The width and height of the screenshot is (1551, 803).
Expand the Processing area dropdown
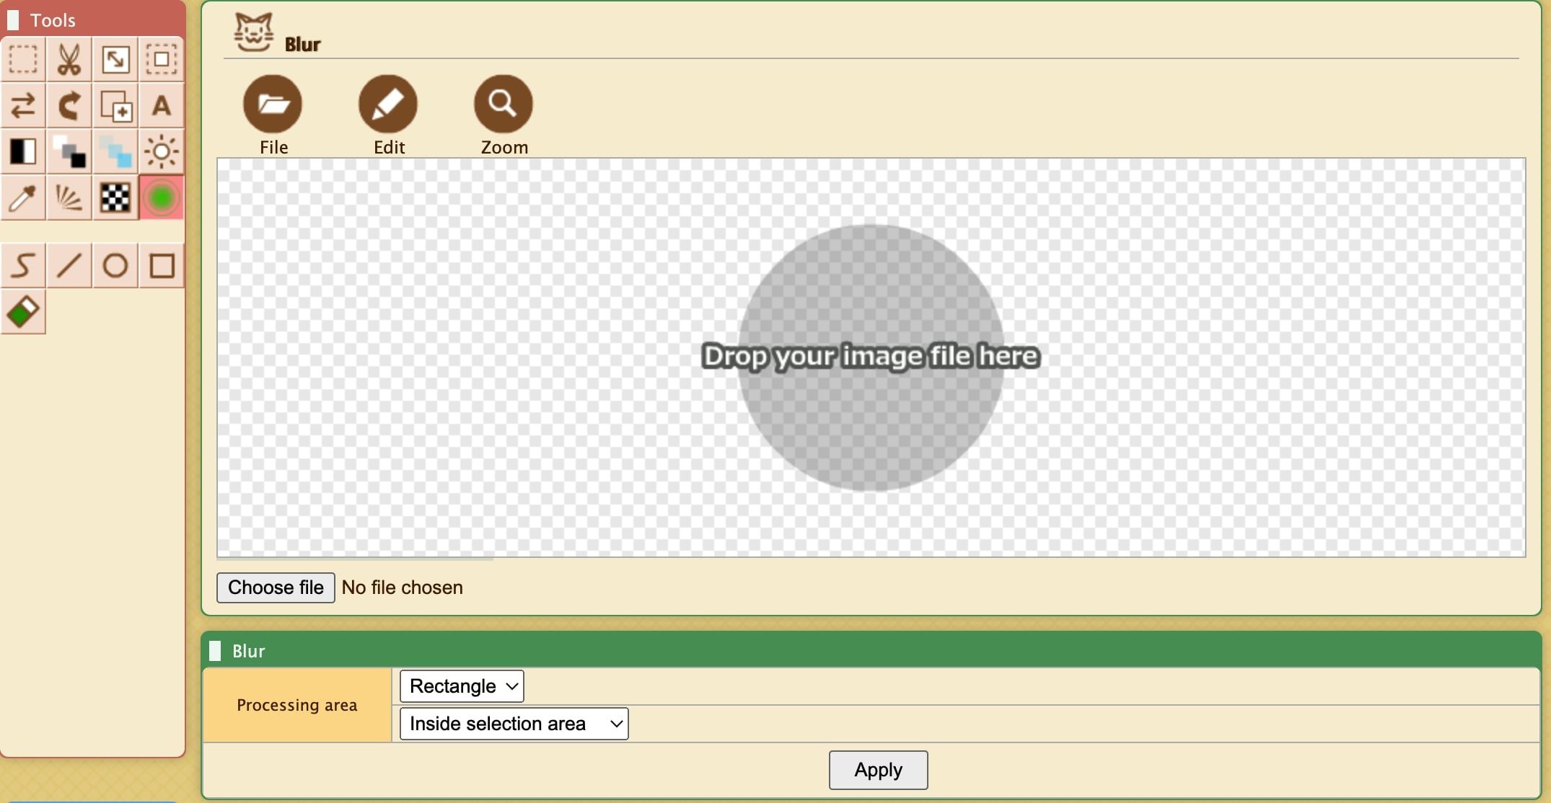tap(462, 686)
